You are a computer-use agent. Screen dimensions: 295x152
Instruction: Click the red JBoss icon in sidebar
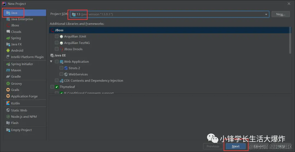tap(8, 25)
